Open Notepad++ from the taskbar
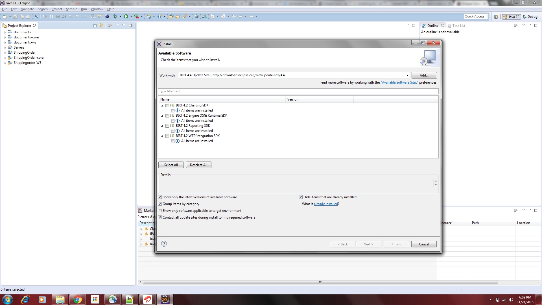This screenshot has height=305, width=542. point(130,299)
